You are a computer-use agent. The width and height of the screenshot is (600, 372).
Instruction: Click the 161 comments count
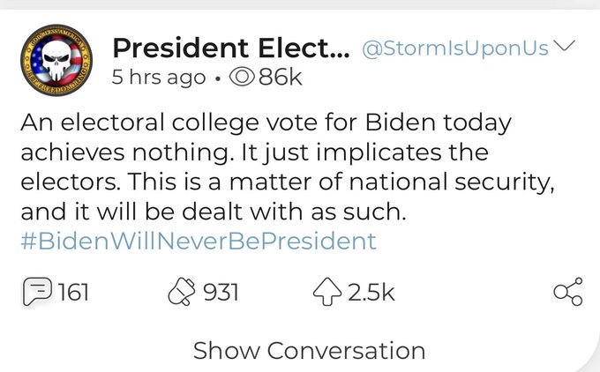pos(73,293)
